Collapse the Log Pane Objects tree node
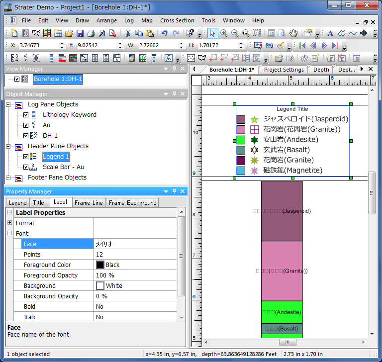Image resolution: width=382 pixels, height=362 pixels. pos(8,104)
